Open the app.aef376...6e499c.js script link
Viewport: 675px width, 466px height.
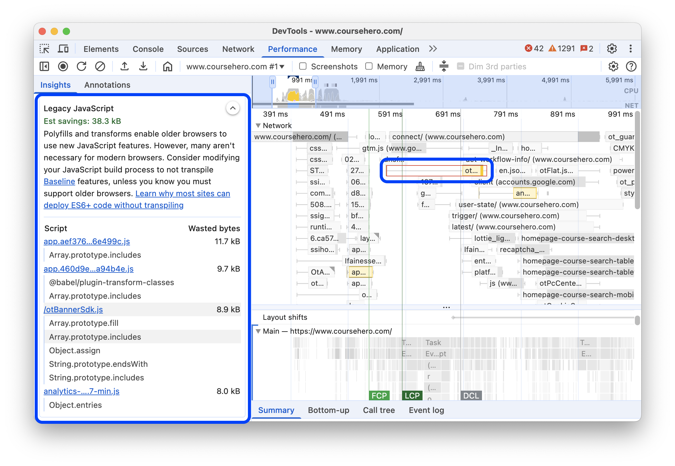click(x=87, y=241)
